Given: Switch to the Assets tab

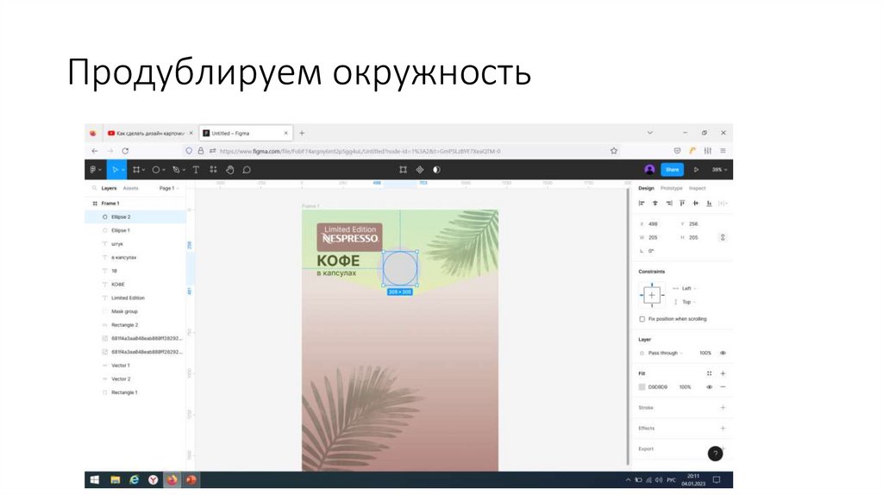Looking at the screenshot, I should coord(130,188).
